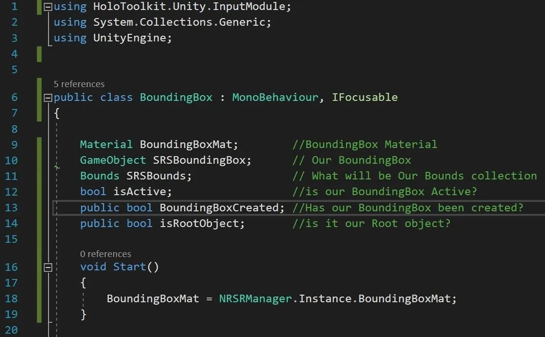The image size is (545, 337).
Task: Click the "SRSBoundingBox" field name
Action: pos(199,160)
